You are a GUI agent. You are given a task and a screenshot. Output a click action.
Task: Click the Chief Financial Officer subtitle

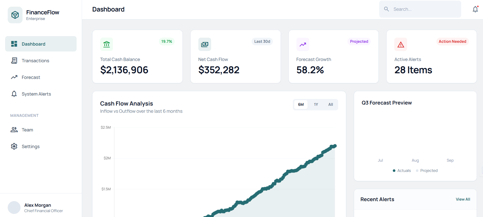44,211
